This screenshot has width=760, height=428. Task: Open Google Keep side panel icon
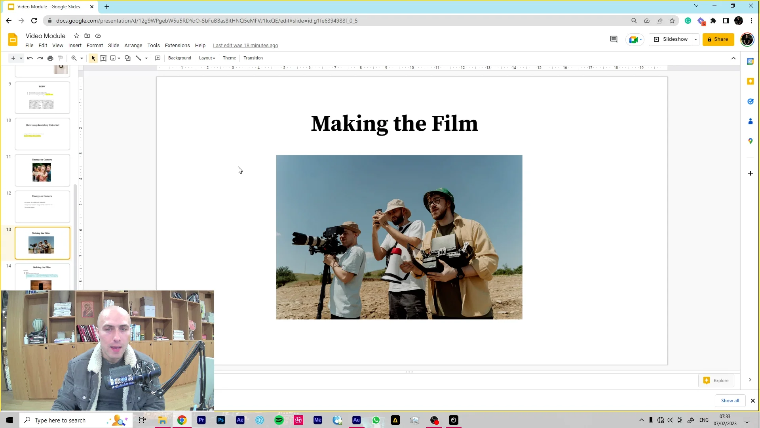tap(750, 81)
